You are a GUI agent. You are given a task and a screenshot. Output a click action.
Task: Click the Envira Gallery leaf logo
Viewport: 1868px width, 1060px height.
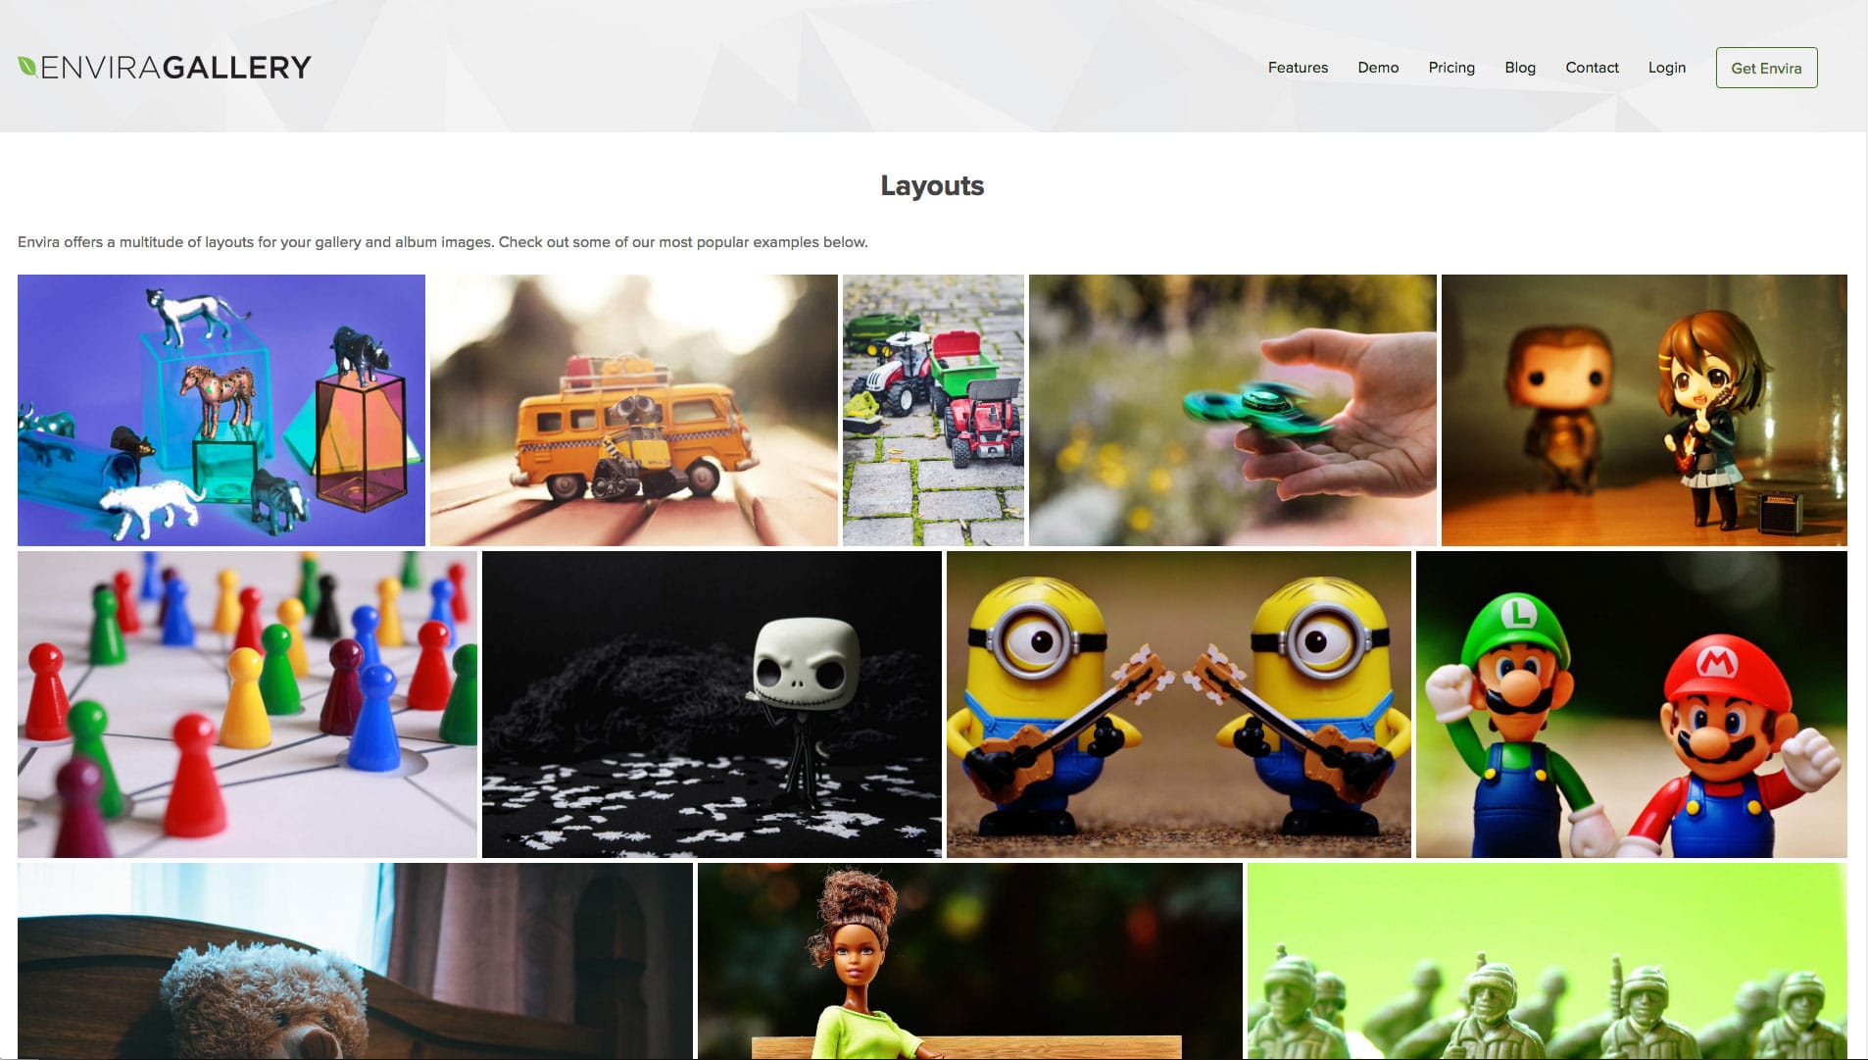tap(164, 68)
